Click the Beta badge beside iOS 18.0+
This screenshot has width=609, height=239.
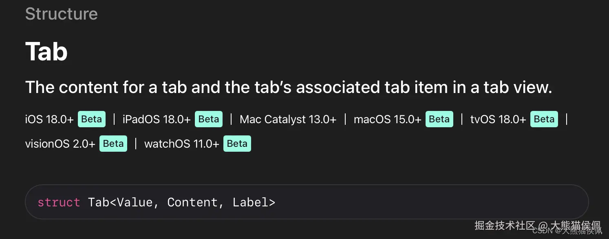(x=92, y=119)
